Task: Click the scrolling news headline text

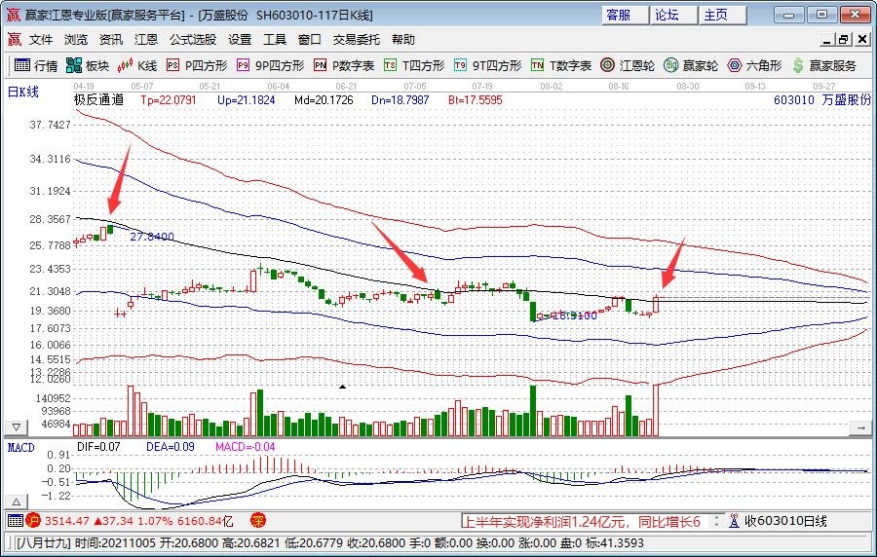Action: [x=581, y=521]
